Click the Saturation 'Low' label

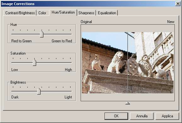click(14, 70)
